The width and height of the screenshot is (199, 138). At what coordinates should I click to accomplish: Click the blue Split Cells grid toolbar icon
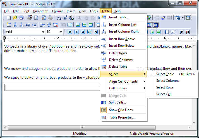(70, 25)
